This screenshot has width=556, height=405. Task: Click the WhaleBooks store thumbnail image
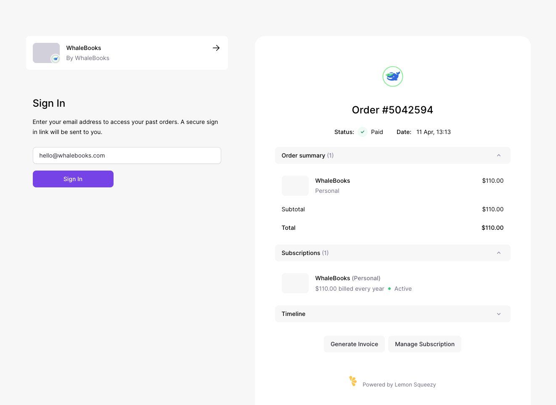tap(46, 53)
